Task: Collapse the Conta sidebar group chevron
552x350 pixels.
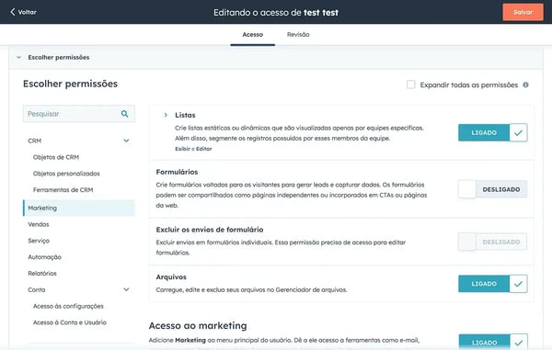Action: point(126,289)
